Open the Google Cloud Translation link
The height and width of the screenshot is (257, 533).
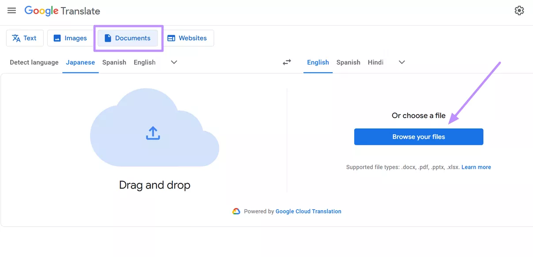click(x=308, y=212)
